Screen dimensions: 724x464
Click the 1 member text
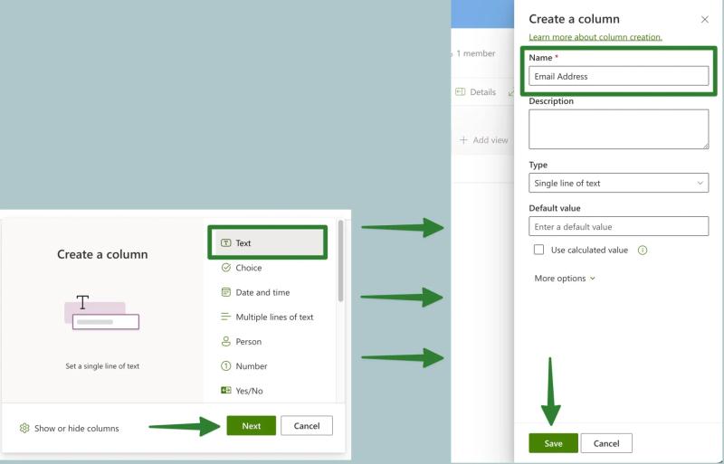pos(476,53)
